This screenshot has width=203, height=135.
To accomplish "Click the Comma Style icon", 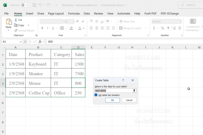I will (x=168, y=28).
